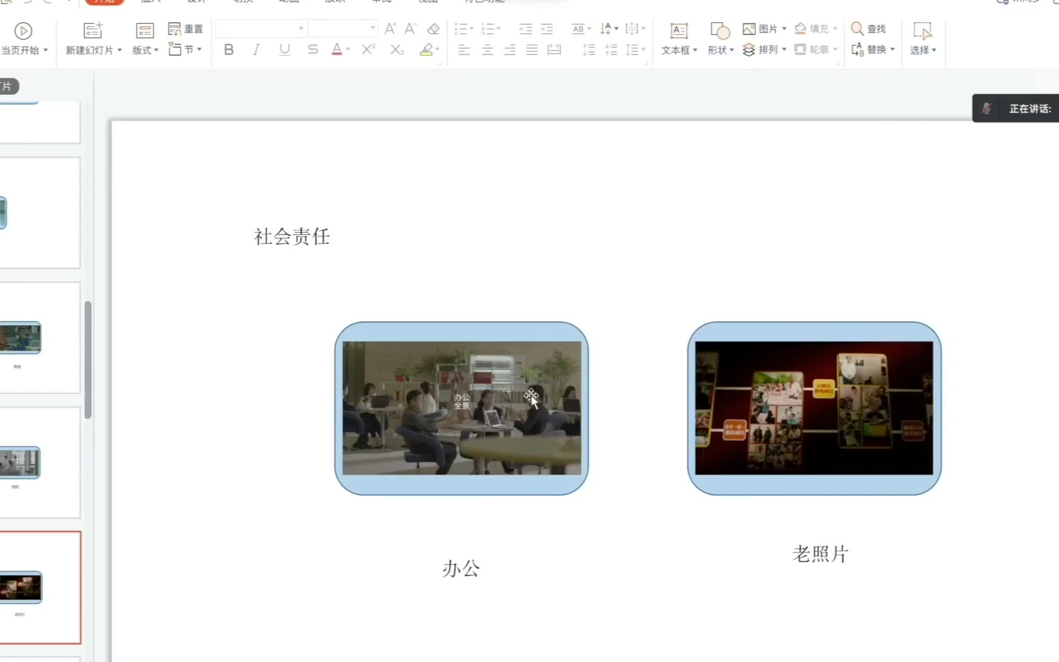Open the shapes (形状) tool
Screen dimensions: 1059x662
click(719, 38)
